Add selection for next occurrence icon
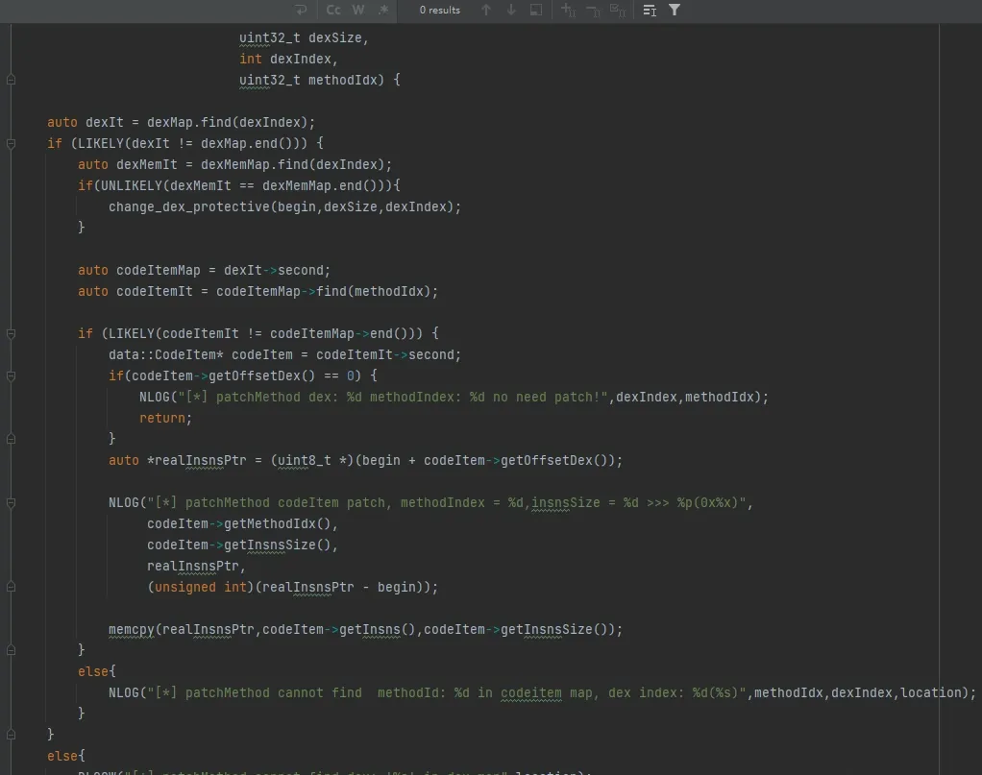The height and width of the screenshot is (775, 982). (568, 10)
